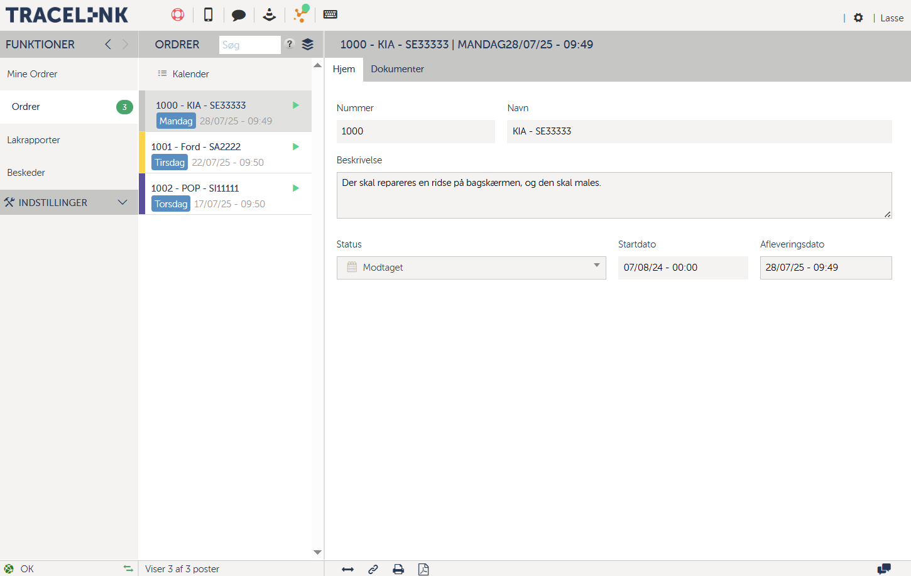Click the traffic cone icon
The height and width of the screenshot is (576, 911).
pyautogui.click(x=270, y=14)
